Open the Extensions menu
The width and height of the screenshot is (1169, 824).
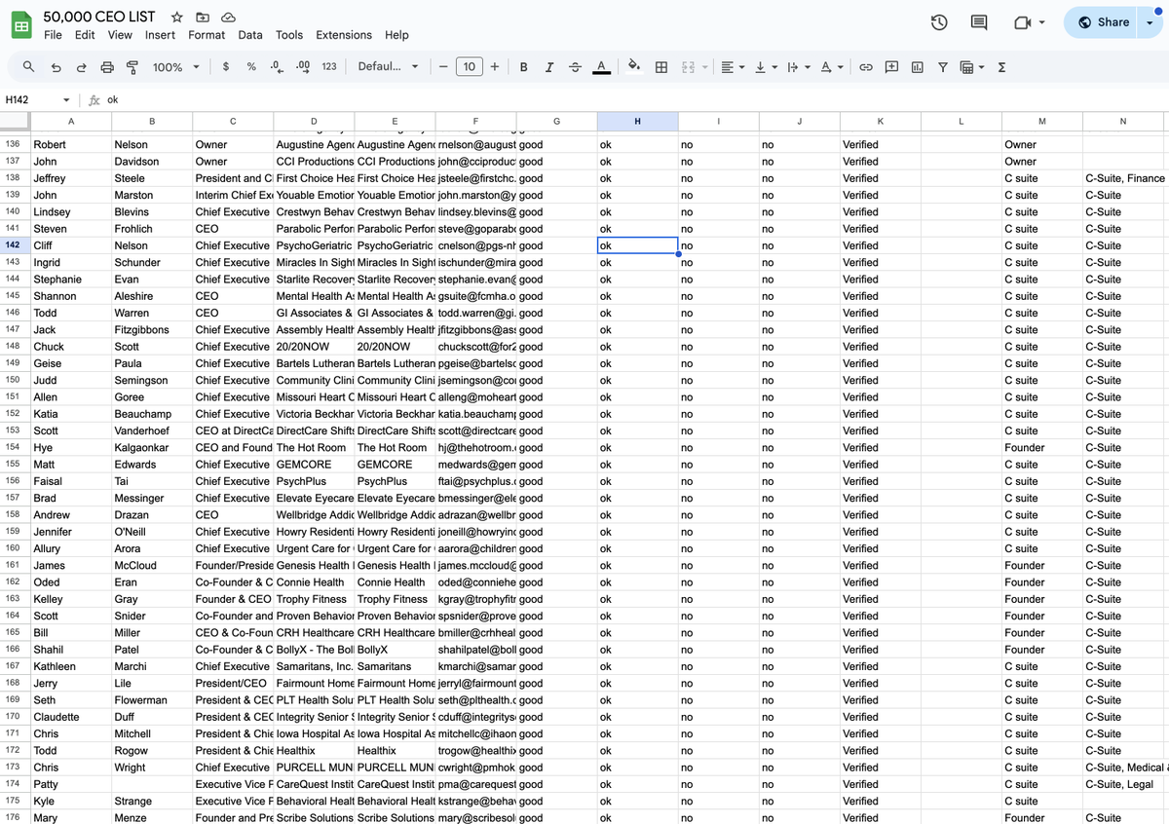click(343, 34)
